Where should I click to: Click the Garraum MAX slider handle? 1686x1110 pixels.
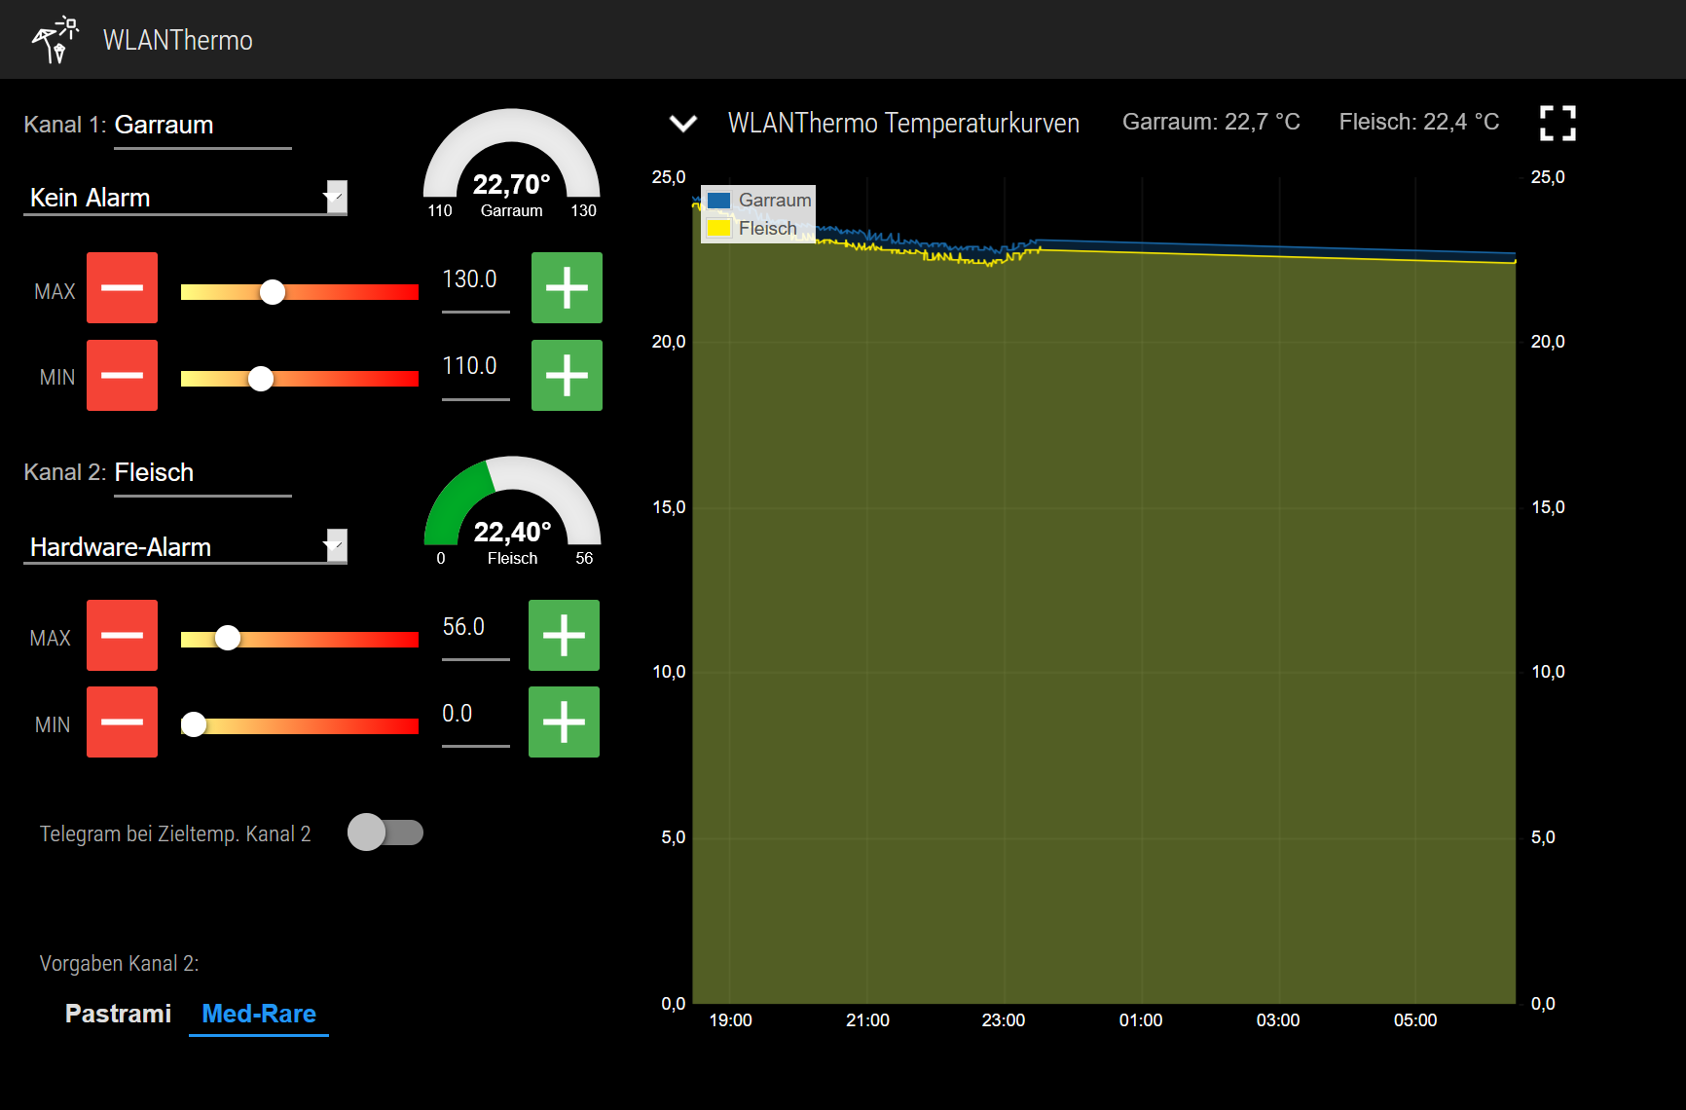pyautogui.click(x=273, y=292)
